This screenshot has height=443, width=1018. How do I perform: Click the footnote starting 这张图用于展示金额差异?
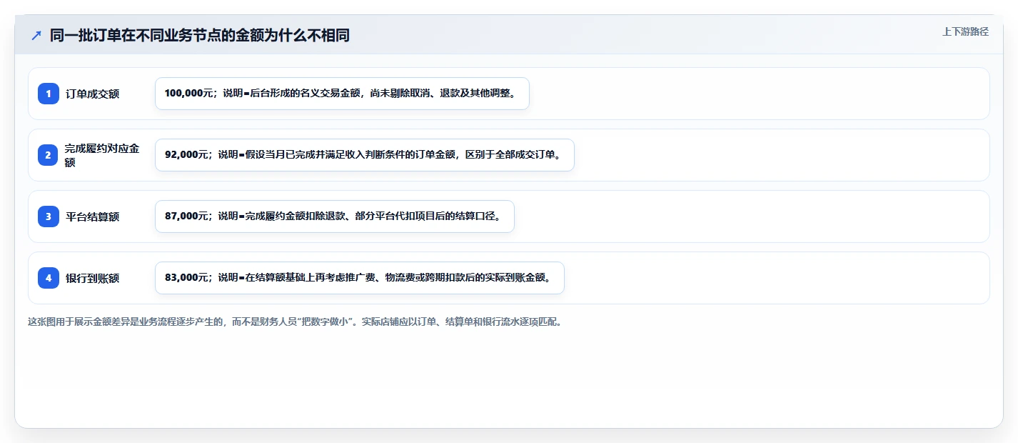[295, 322]
